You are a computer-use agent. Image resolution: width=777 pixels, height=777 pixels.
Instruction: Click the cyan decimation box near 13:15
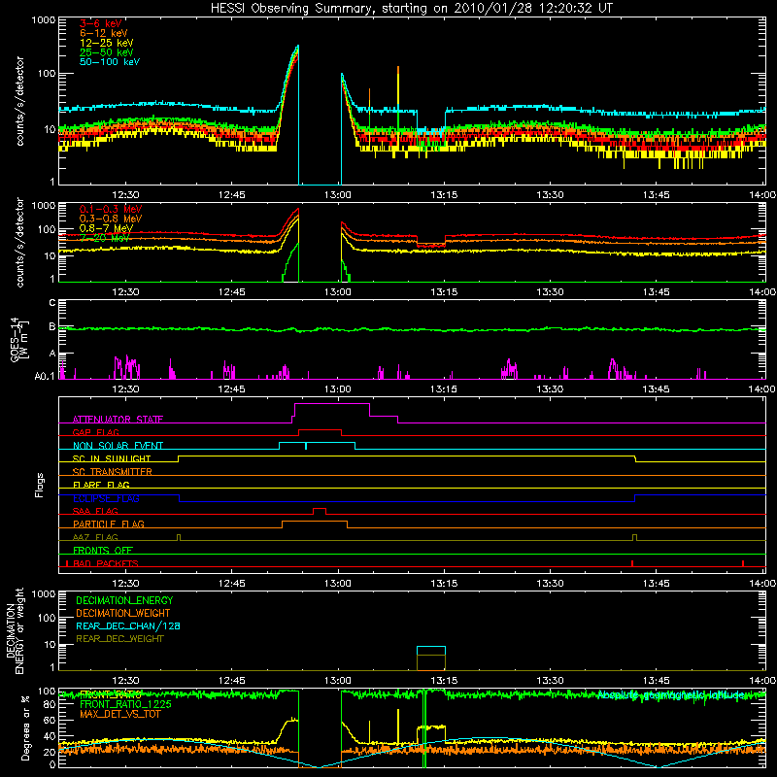click(431, 651)
